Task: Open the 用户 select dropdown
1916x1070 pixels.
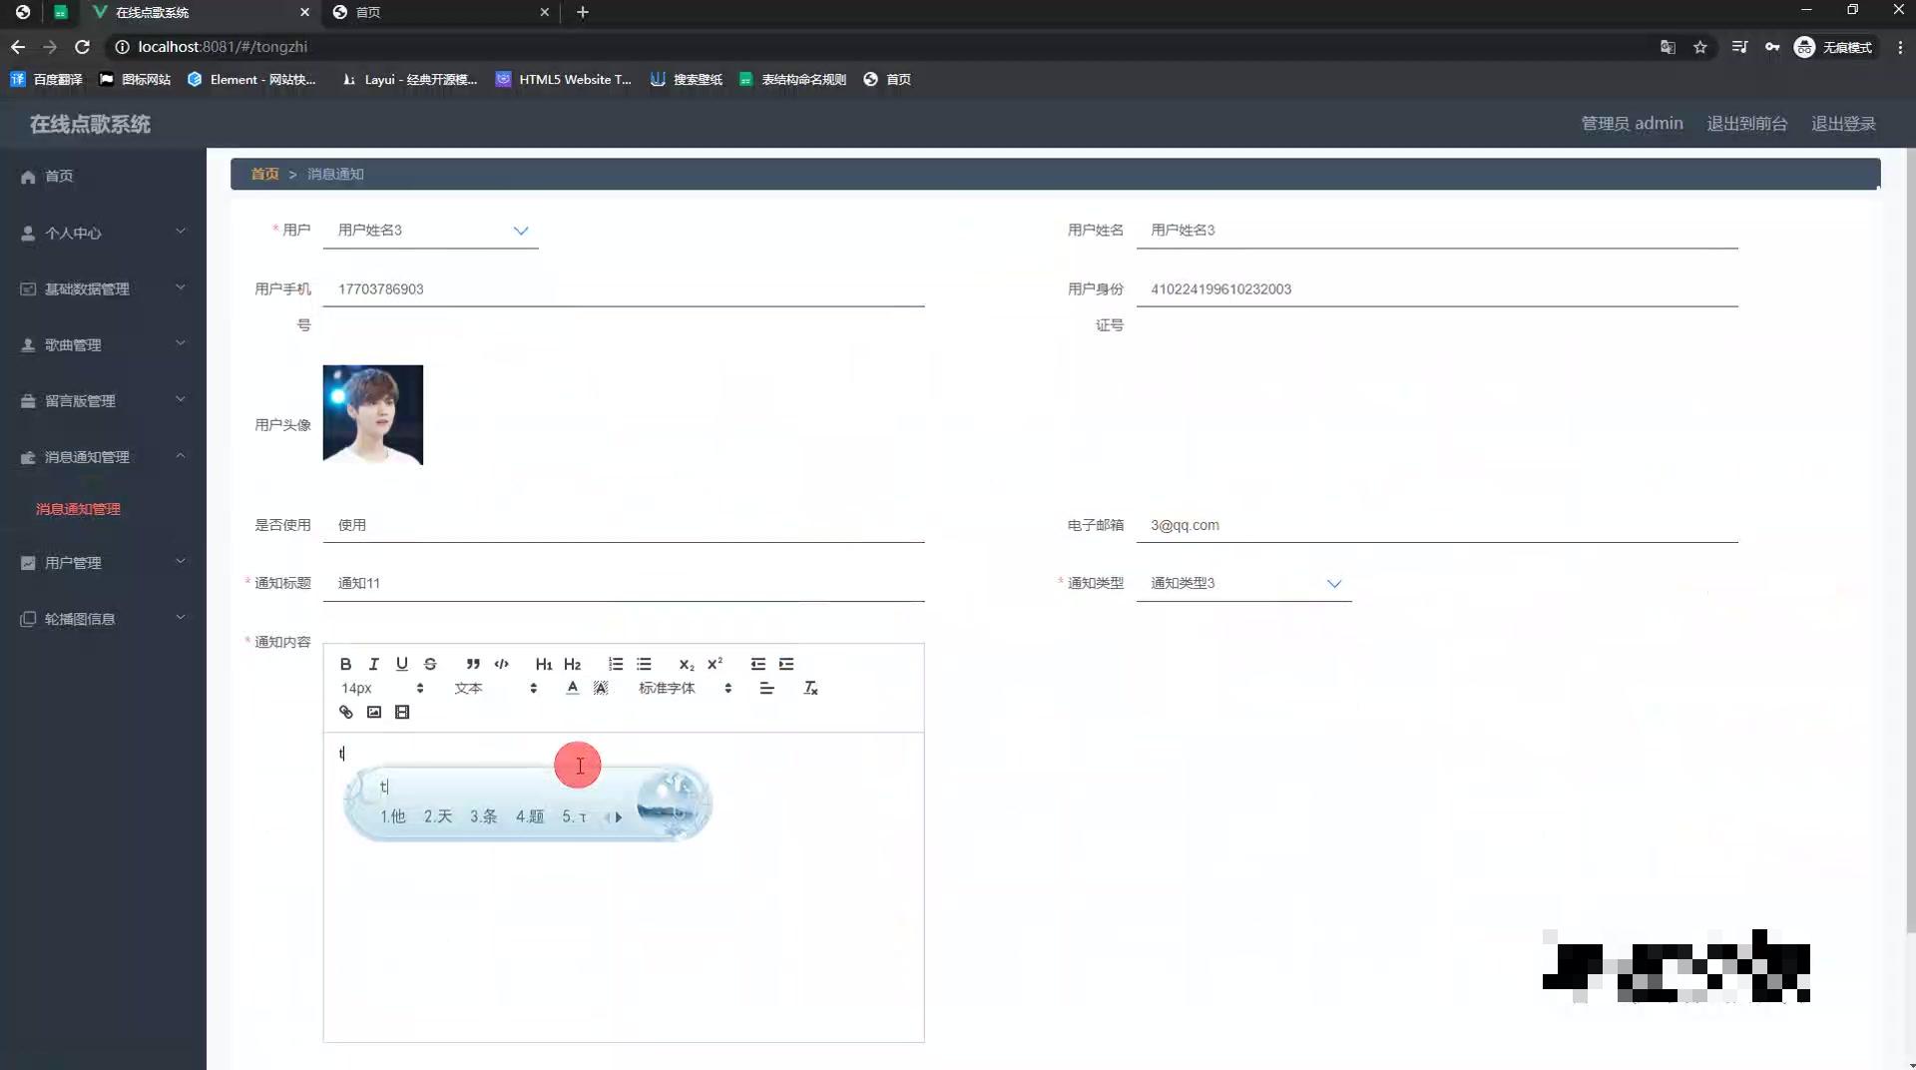Action: [431, 231]
